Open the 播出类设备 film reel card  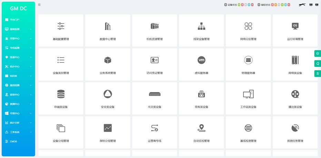pyautogui.click(x=295, y=99)
